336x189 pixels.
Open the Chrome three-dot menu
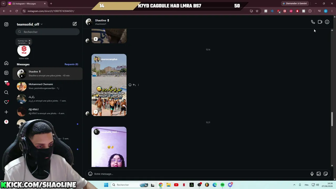click(332, 11)
